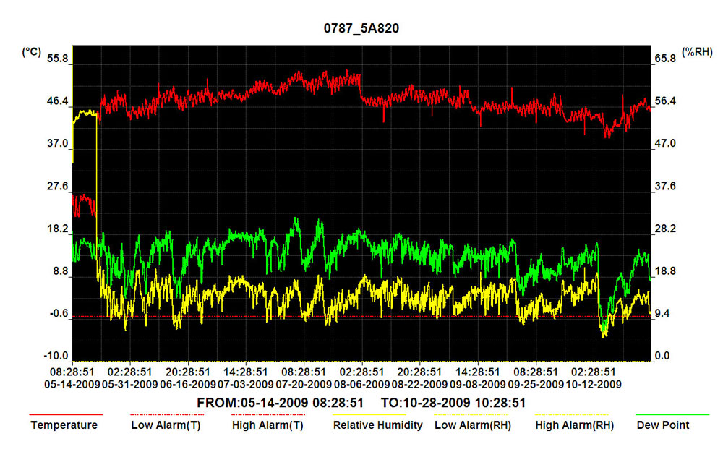This screenshot has height=452, width=723.
Task: Click the (%RH) axis unit label
Action: click(697, 52)
